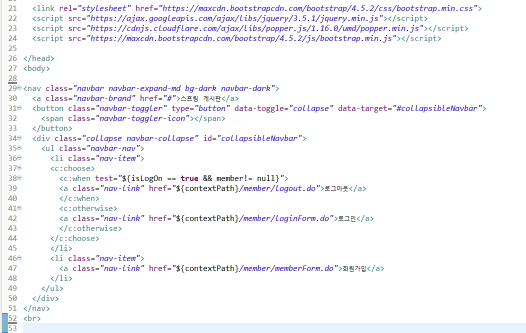Click the navbar-expand-md class value

(144, 88)
